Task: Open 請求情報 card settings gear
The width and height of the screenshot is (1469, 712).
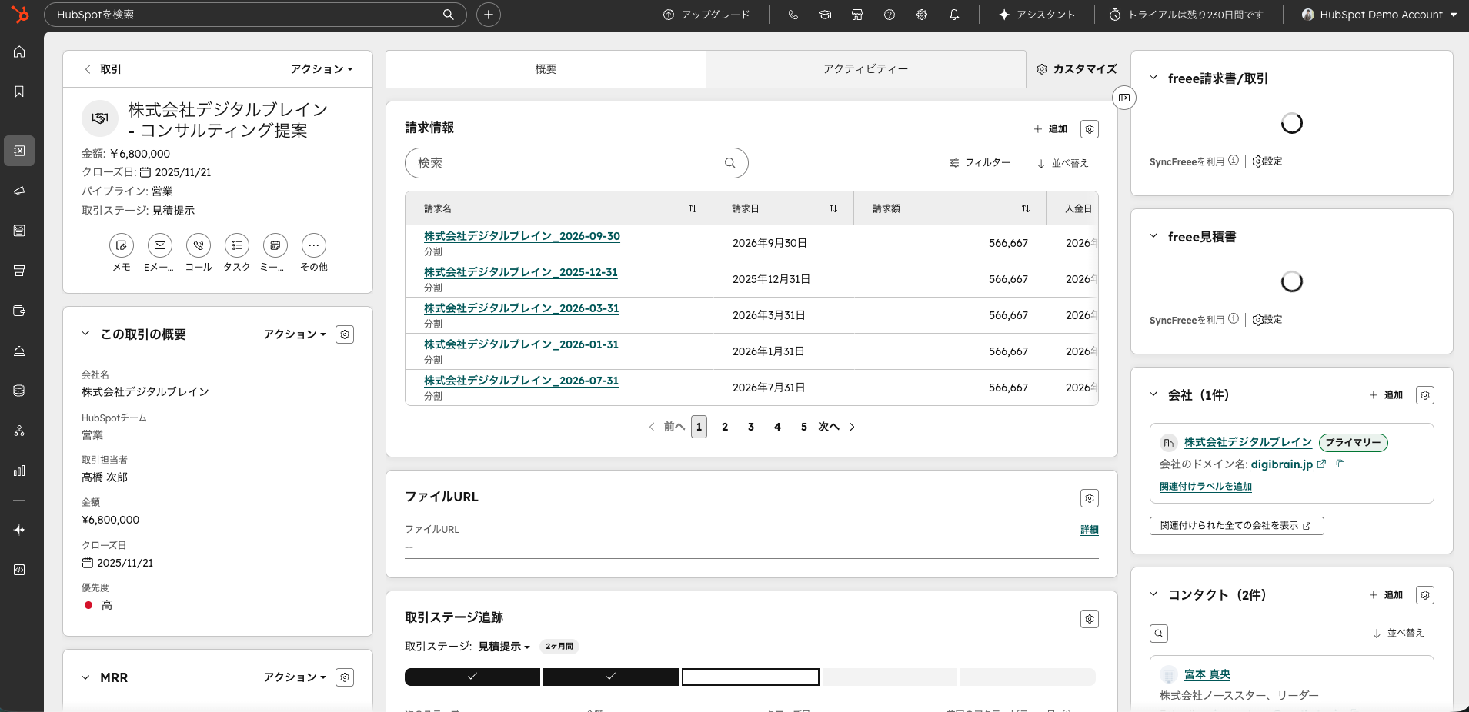Action: (x=1090, y=129)
